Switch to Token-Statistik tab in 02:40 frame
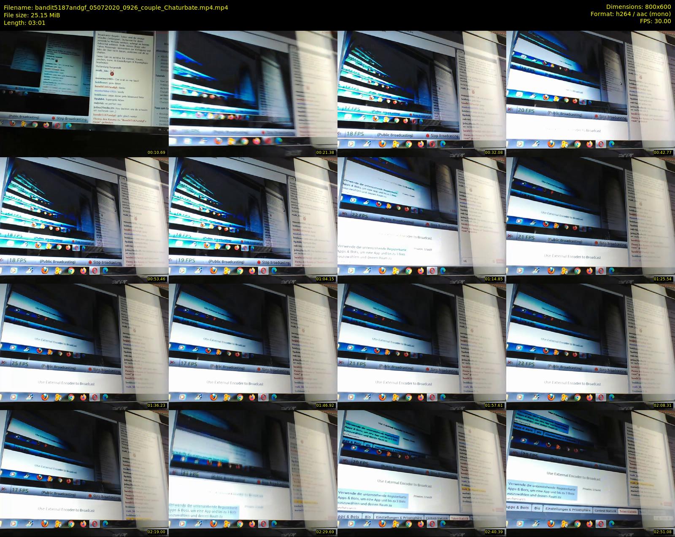The height and width of the screenshot is (537, 675). pyautogui.click(x=459, y=518)
